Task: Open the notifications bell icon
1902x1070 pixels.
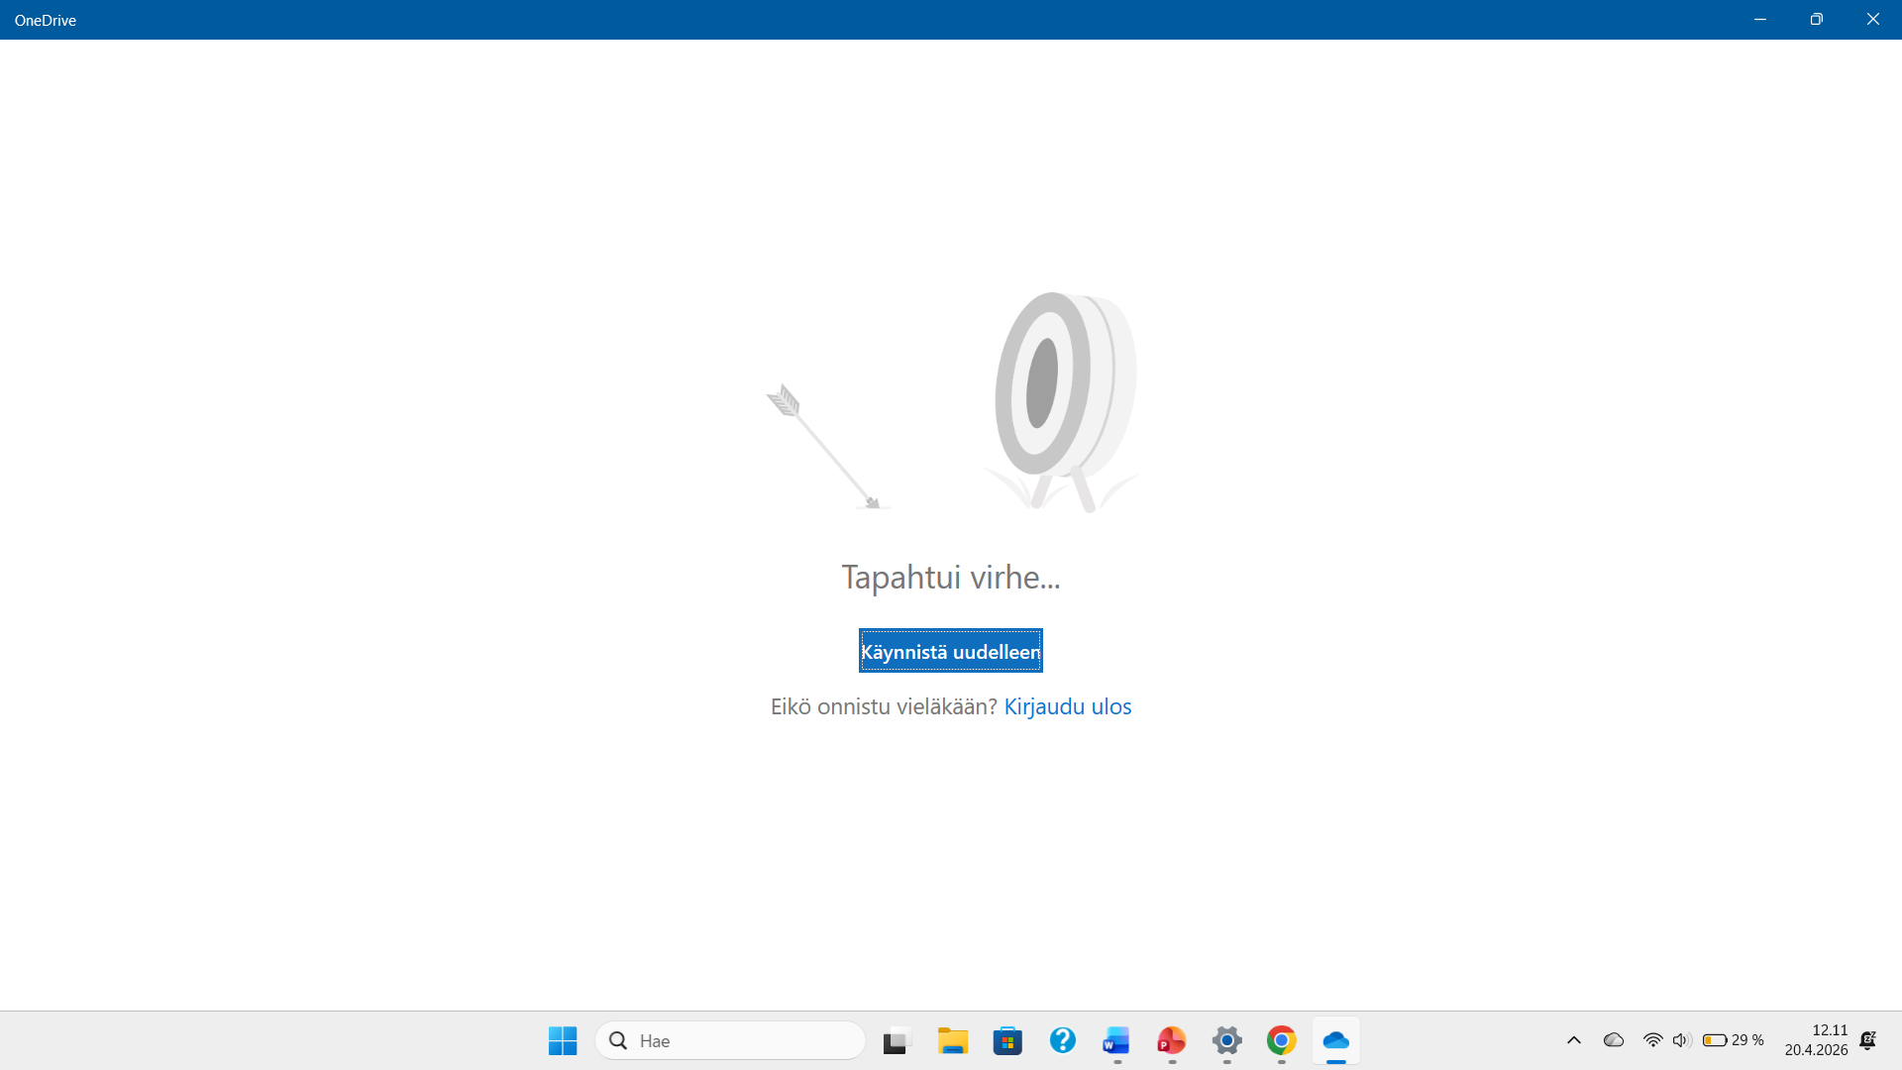Action: click(1868, 1040)
